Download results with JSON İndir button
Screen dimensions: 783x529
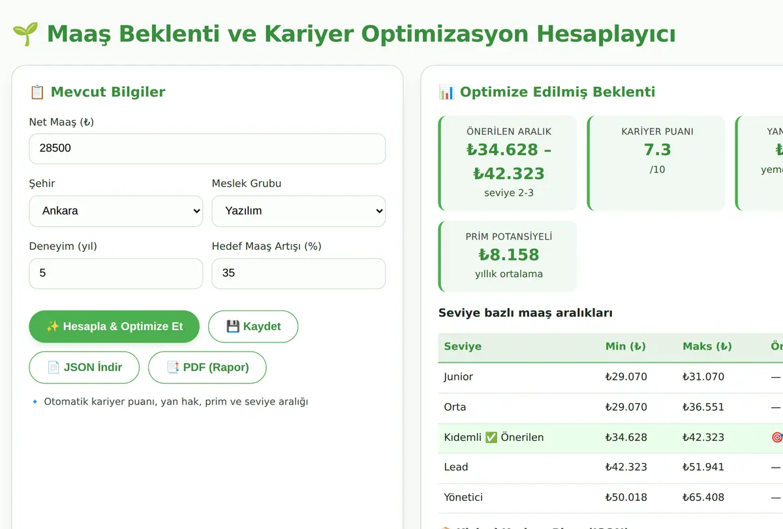coord(84,367)
